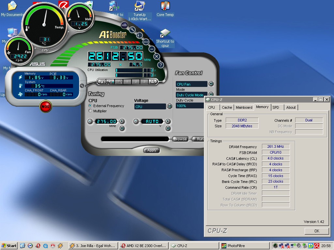The height and width of the screenshot is (250, 334).
Task: Click the CPU Utilization first bar meter
Action: tap(129, 70)
